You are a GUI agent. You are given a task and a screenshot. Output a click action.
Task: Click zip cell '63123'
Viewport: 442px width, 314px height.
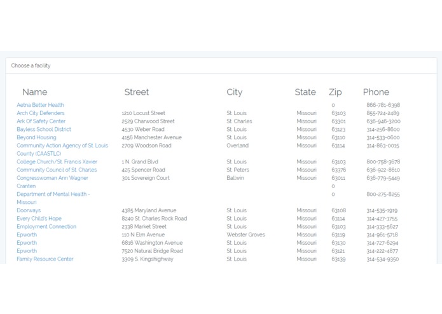click(x=338, y=130)
